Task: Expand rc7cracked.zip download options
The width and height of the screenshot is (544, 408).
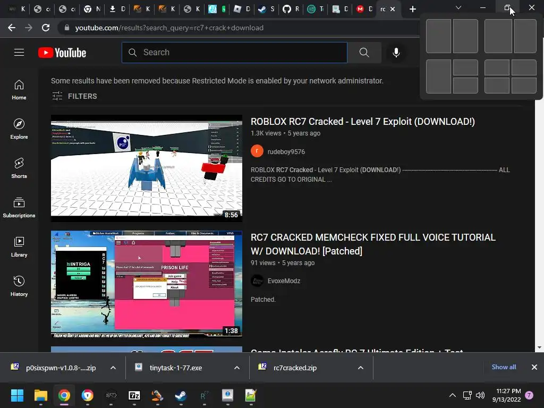Action: tap(361, 368)
